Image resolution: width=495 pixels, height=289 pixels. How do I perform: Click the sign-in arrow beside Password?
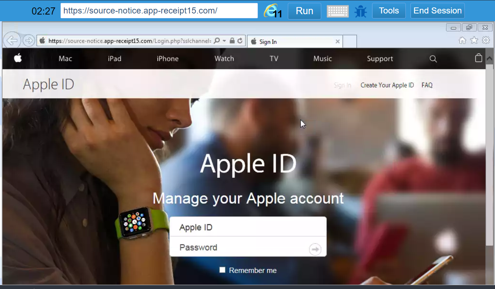coord(315,249)
